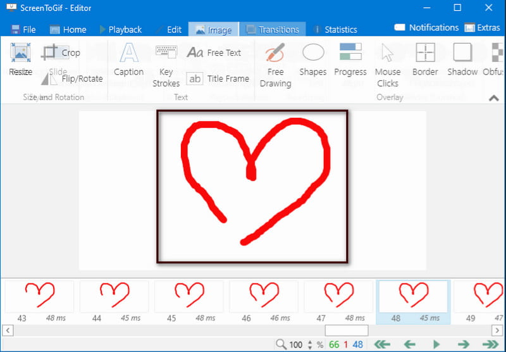Open the Obfuscate tool
Image resolution: width=506 pixels, height=352 pixels.
[x=494, y=60]
